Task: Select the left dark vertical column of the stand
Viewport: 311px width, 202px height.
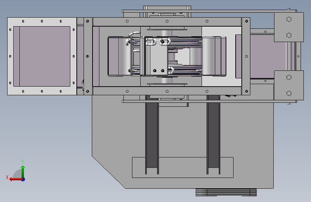Action: point(152,134)
